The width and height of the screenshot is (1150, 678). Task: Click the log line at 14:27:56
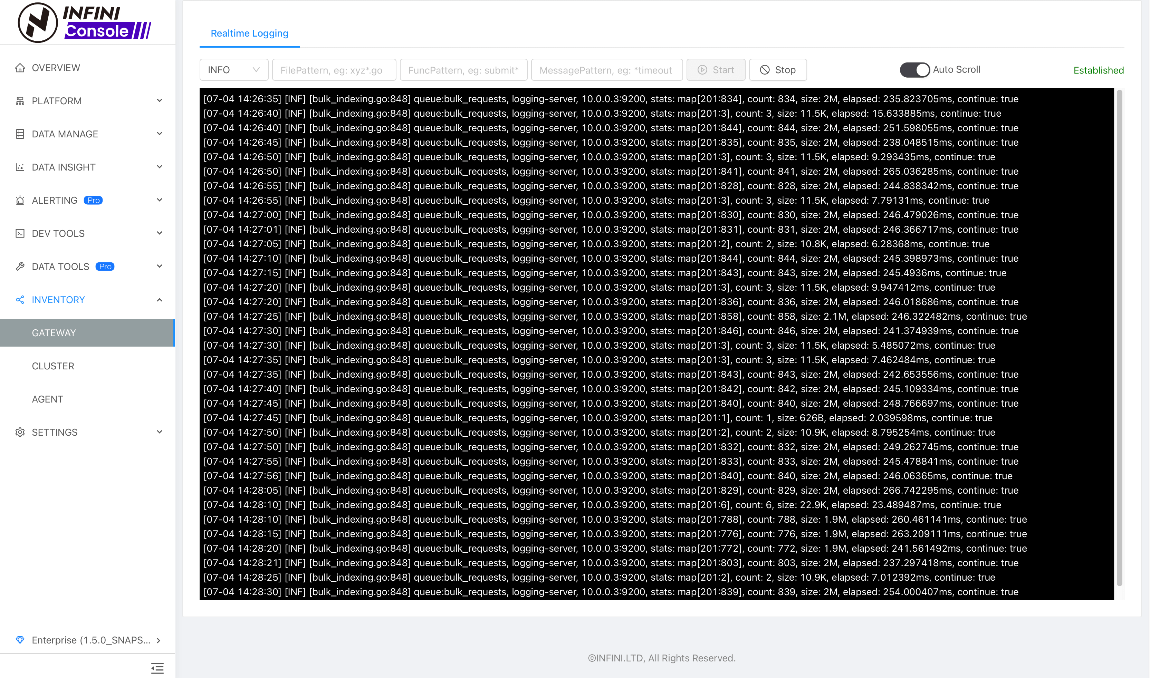(x=608, y=476)
